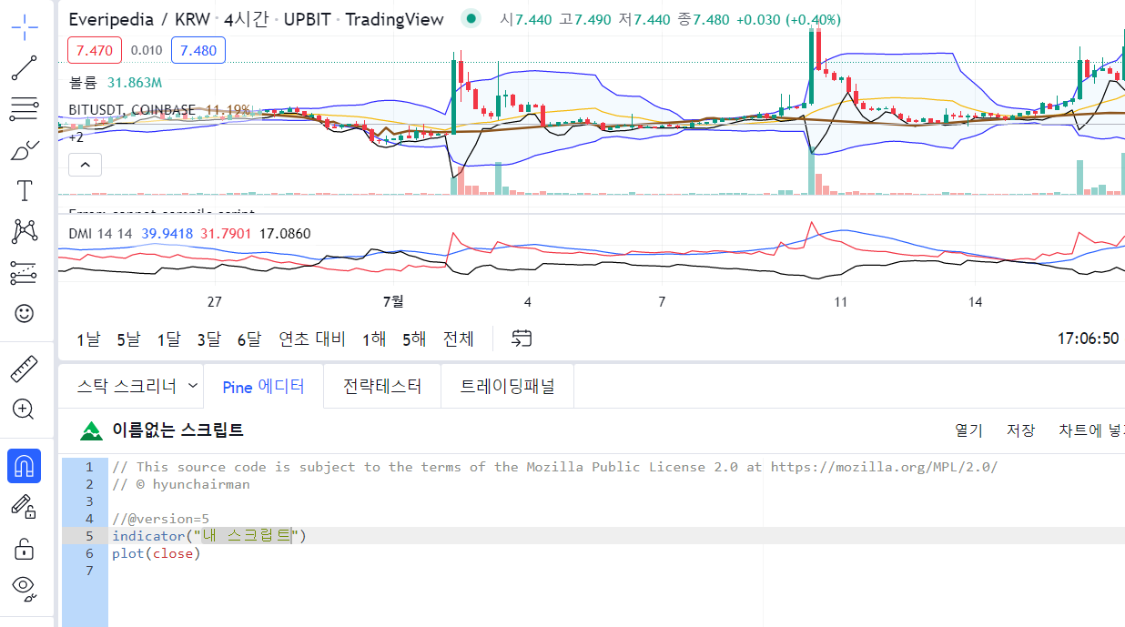1125x627 pixels.
Task: Set the time range to 6달
Action: (248, 339)
